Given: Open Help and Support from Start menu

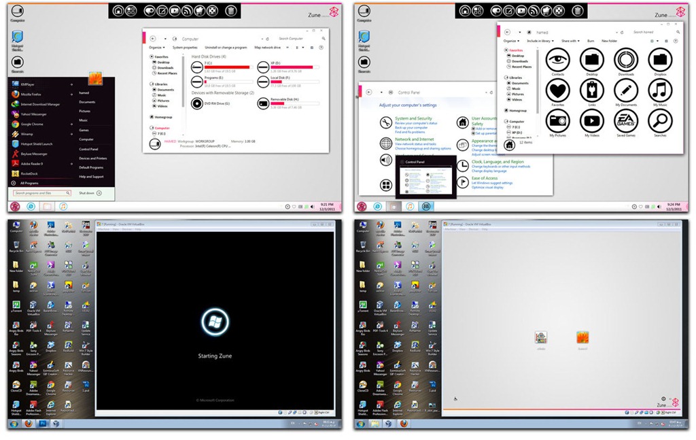Looking at the screenshot, I should 91,177.
